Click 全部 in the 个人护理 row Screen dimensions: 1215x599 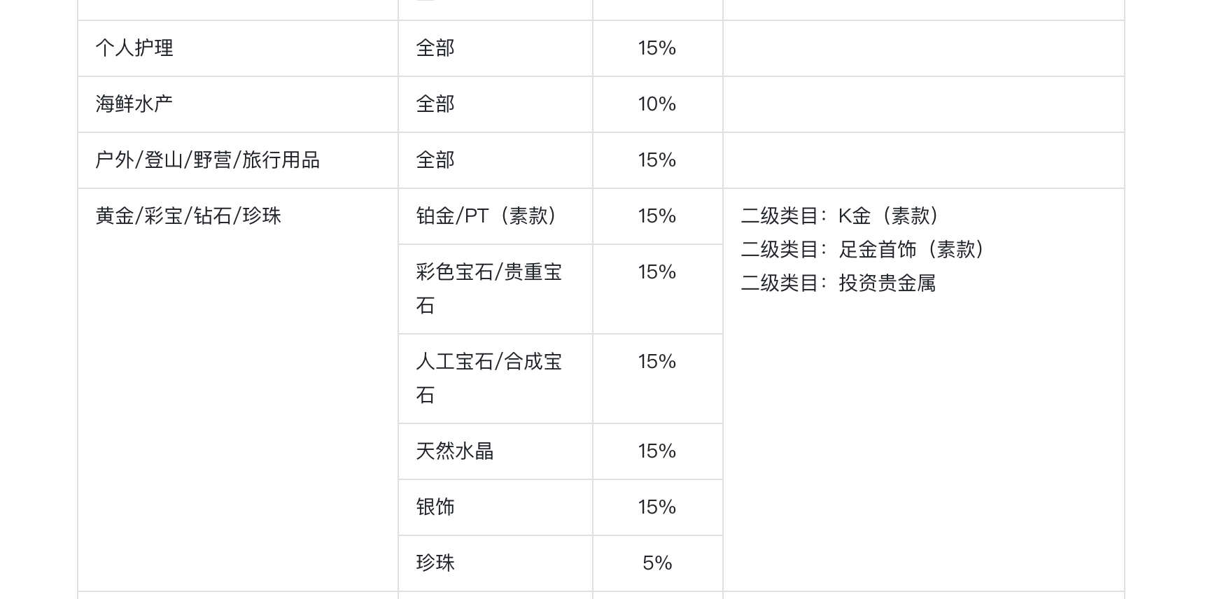(435, 48)
